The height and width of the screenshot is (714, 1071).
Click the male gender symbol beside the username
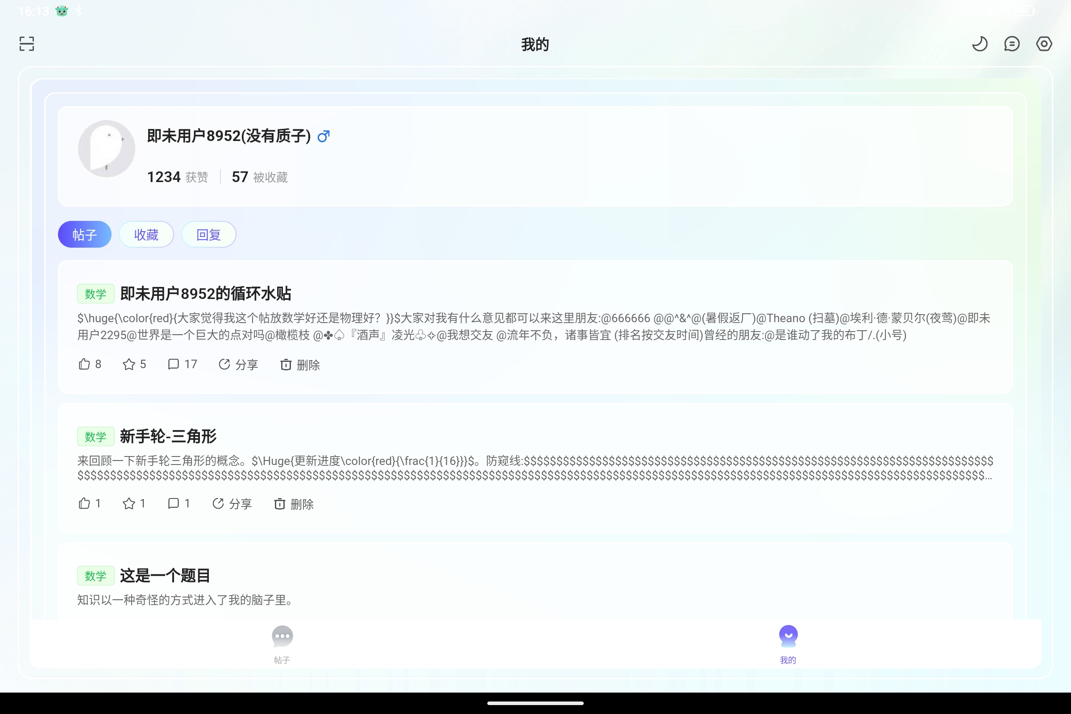click(x=323, y=136)
